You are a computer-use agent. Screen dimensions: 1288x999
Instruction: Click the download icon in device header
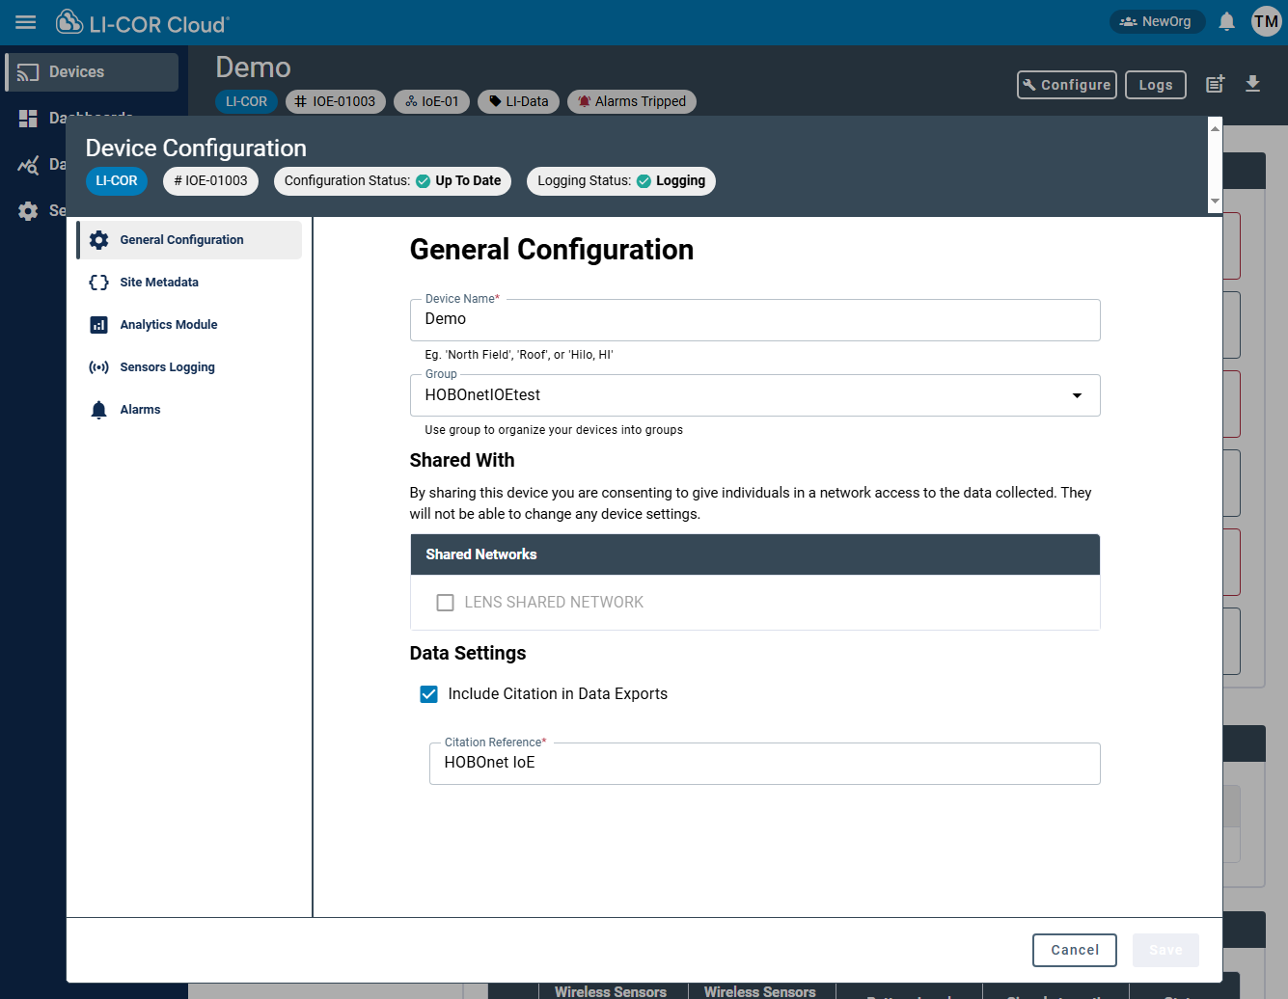coord(1252,84)
